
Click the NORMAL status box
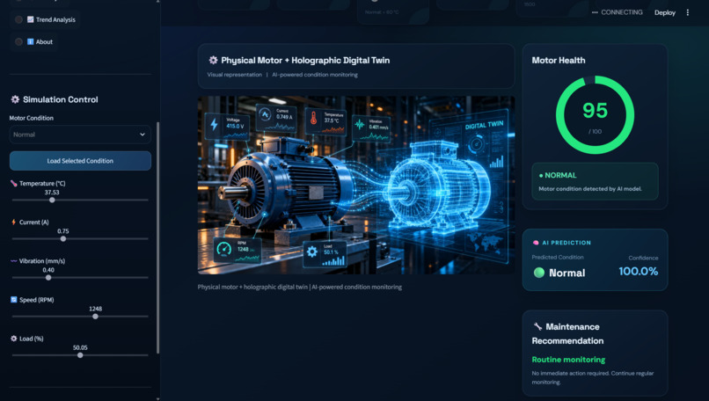coord(595,181)
